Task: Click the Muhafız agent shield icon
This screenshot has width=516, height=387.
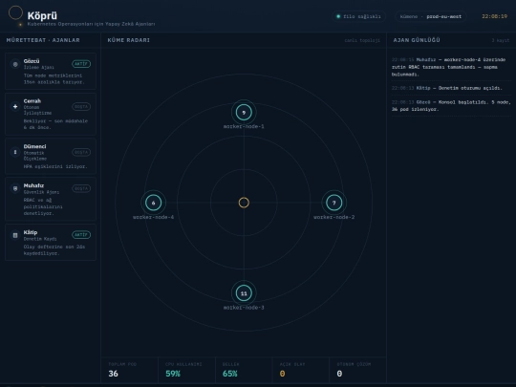Action: point(15,188)
